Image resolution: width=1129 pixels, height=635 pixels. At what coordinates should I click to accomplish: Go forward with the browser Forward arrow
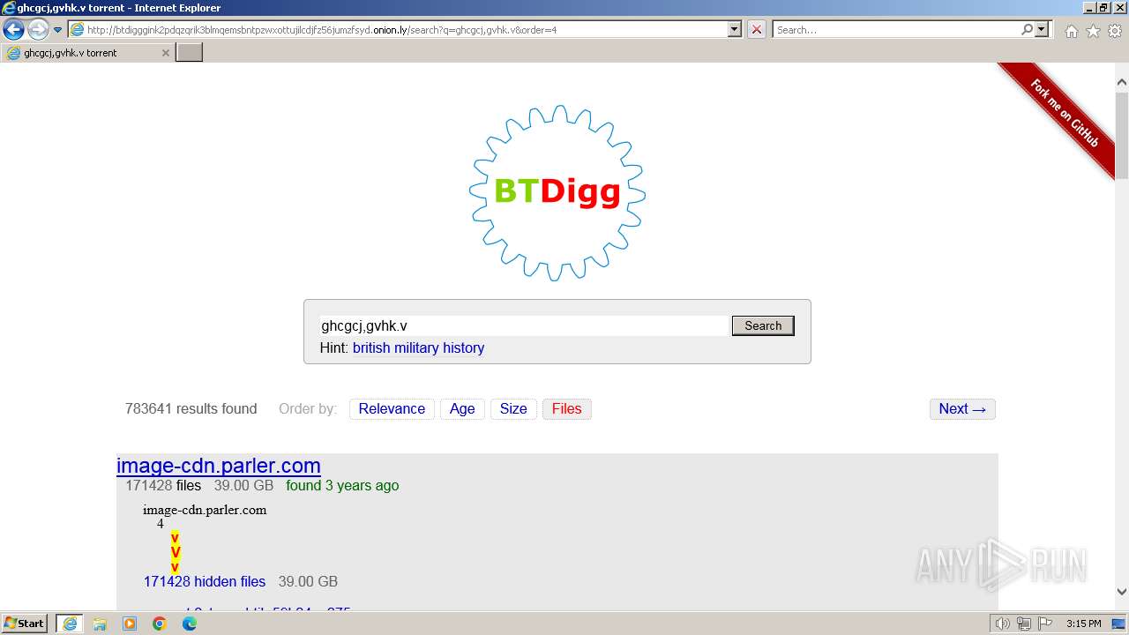[38, 29]
